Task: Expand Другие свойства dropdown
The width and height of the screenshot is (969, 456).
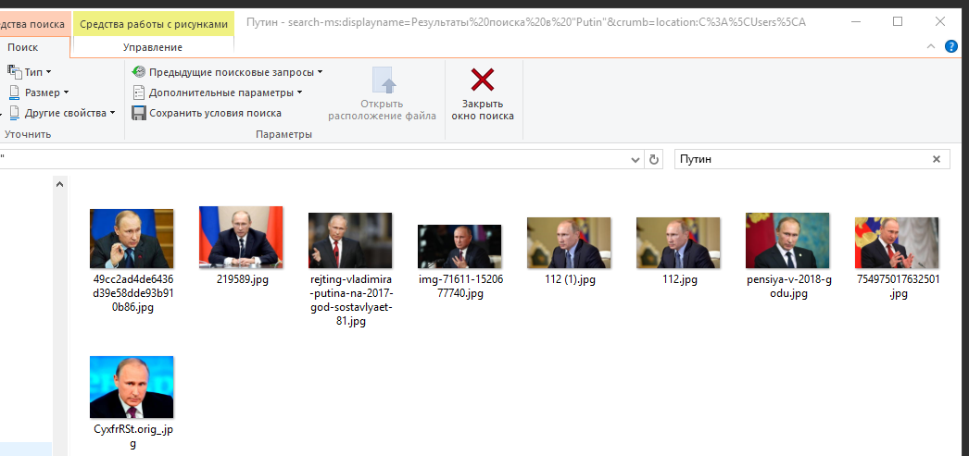Action: tap(61, 113)
